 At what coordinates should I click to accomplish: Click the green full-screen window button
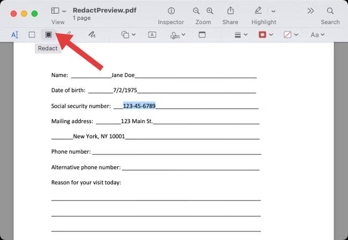35,14
